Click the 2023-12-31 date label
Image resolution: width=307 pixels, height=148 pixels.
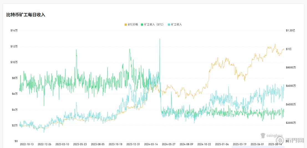[133, 144]
